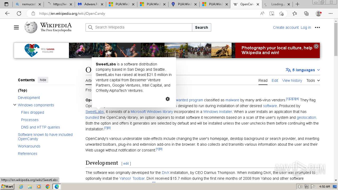Open the bundled link

point(92,117)
